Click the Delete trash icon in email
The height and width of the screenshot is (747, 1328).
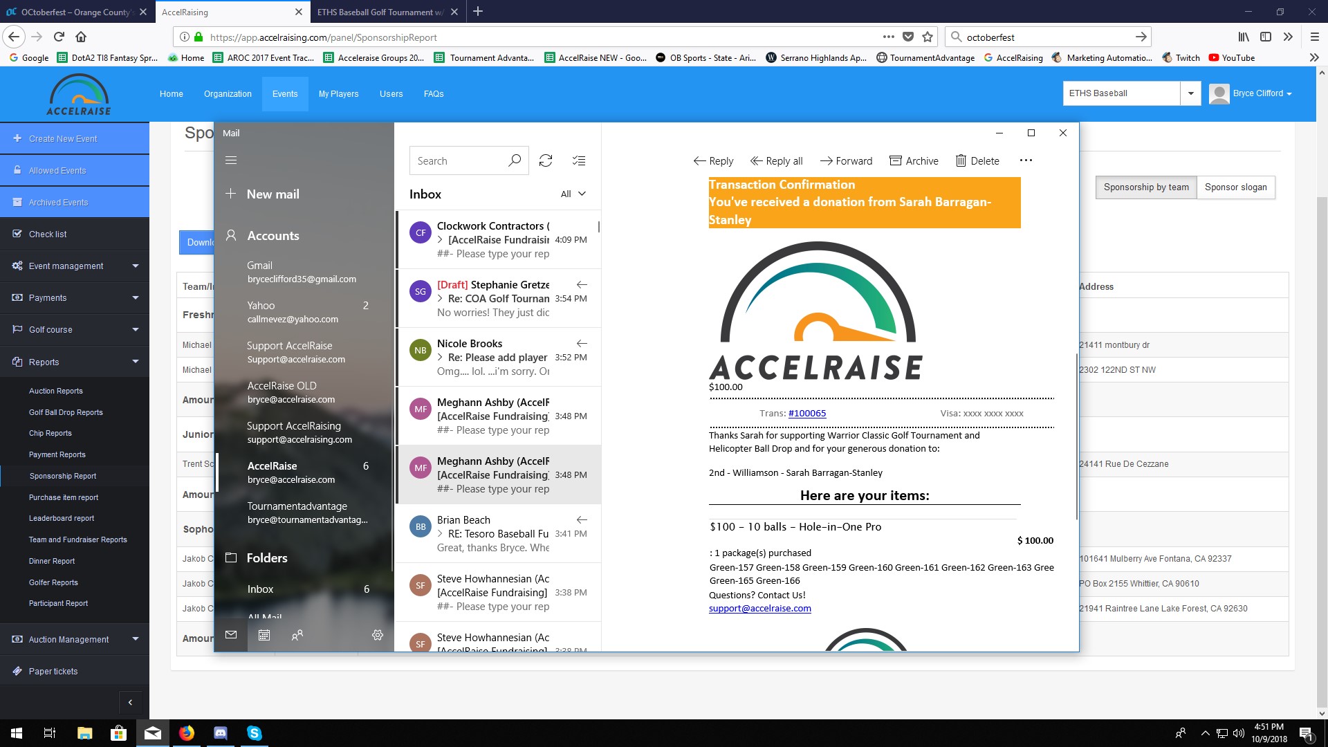click(977, 160)
